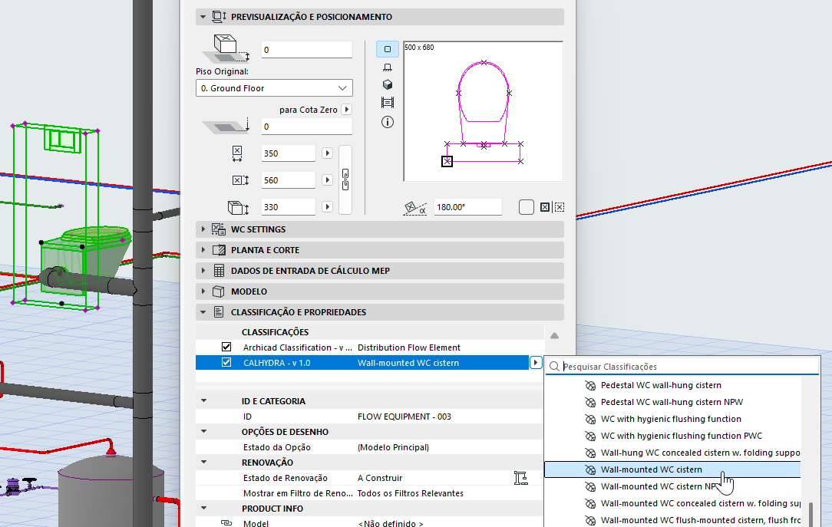Click the 560 depth input field

pyautogui.click(x=288, y=180)
